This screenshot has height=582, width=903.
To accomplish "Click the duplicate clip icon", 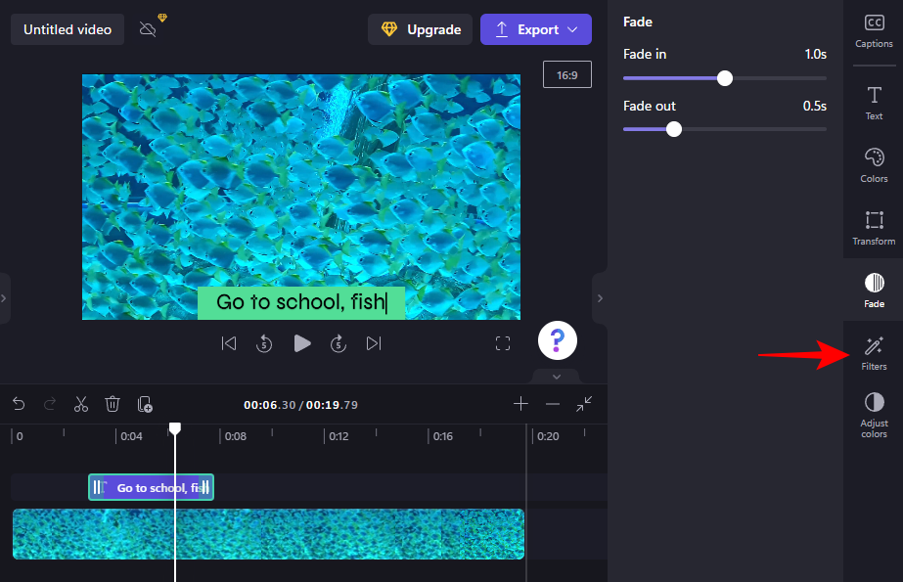I will tap(145, 404).
